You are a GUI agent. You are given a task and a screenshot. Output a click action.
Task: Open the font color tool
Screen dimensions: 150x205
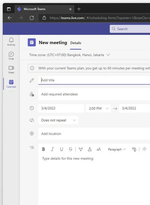(x=90, y=149)
